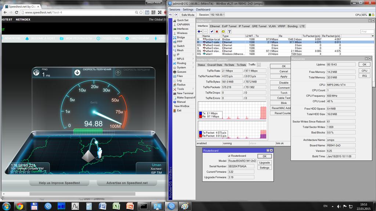Viewport: 376px width, 211px height.
Task: Click the Speedtest page horizontal scrollbar
Action: tap(83, 194)
